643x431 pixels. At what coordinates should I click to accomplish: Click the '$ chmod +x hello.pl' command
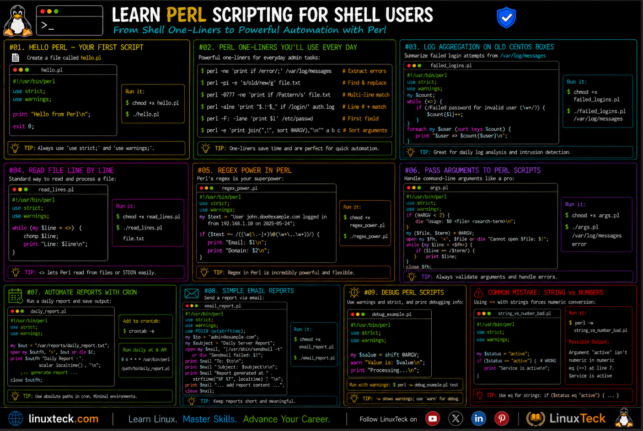[x=152, y=103]
